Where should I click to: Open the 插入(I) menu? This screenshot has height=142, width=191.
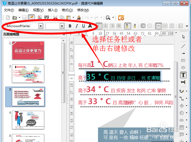53,10
